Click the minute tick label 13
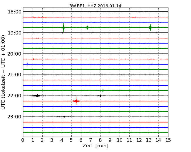Screen dimensions: 191x152 click(149, 140)
